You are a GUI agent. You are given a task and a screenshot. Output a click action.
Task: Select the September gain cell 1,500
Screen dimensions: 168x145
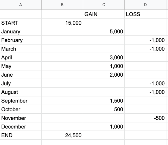coord(103,101)
